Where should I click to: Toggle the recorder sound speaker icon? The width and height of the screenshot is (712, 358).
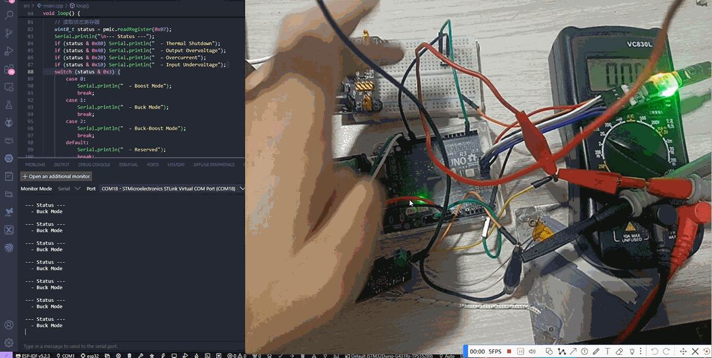coord(532,351)
